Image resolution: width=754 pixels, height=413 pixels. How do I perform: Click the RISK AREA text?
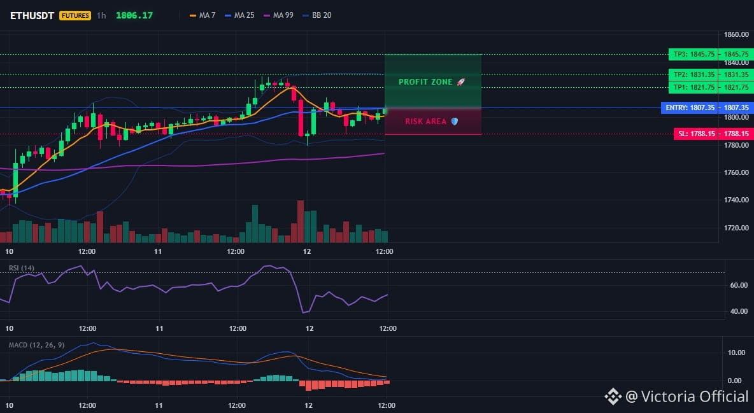[425, 122]
